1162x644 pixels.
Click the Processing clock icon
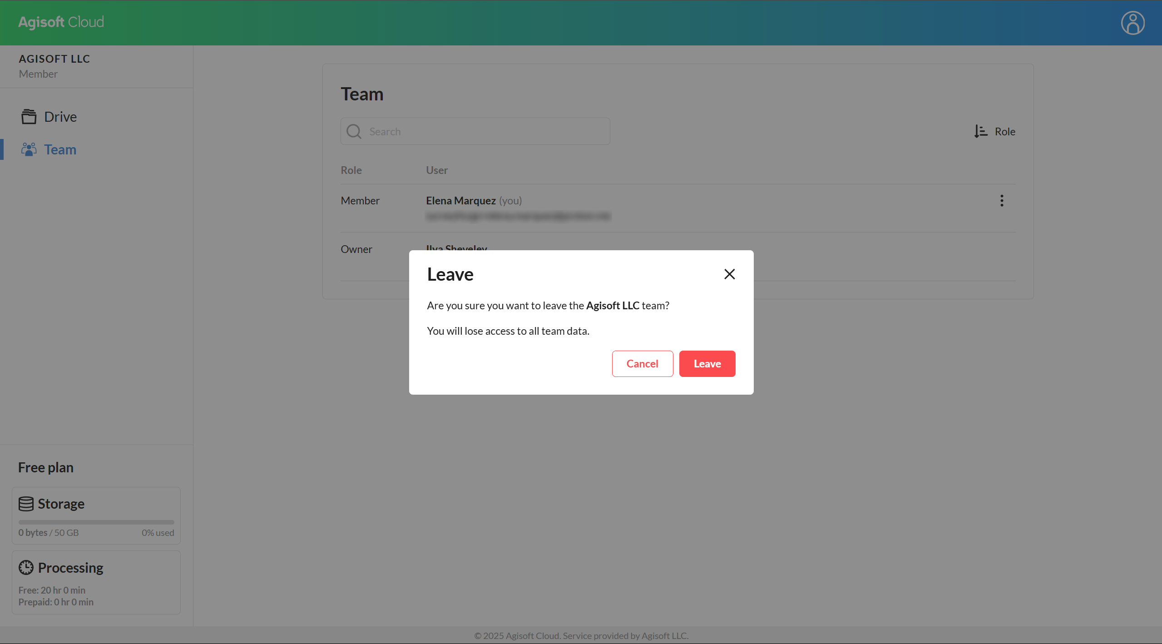click(26, 568)
